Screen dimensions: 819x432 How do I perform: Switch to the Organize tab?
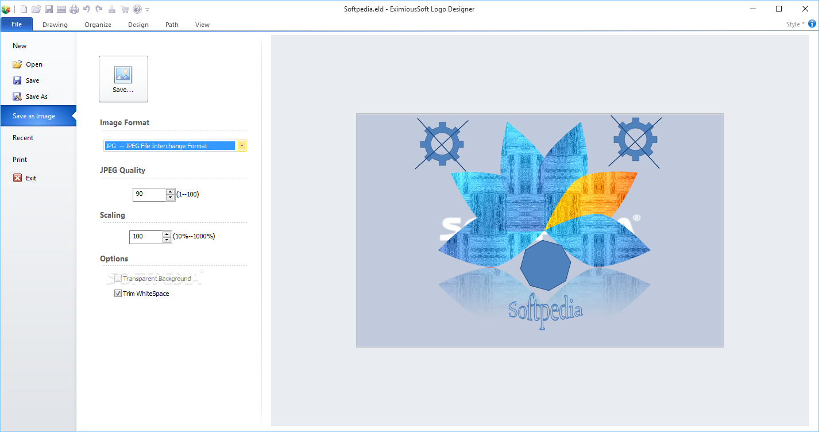[x=98, y=25]
